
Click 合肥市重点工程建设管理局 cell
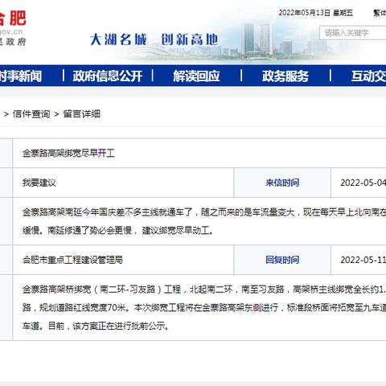click(x=72, y=260)
